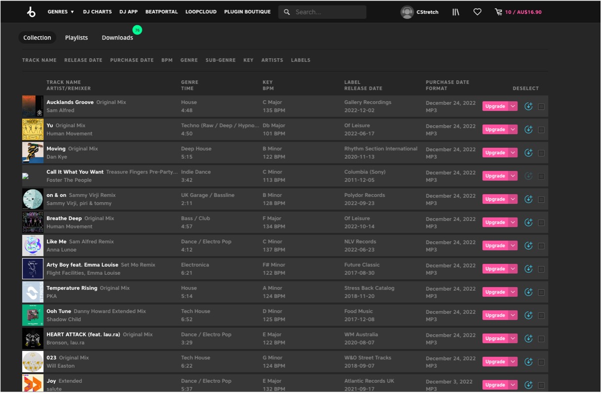
Task: Open DJ App in top navigation
Action: [x=129, y=12]
